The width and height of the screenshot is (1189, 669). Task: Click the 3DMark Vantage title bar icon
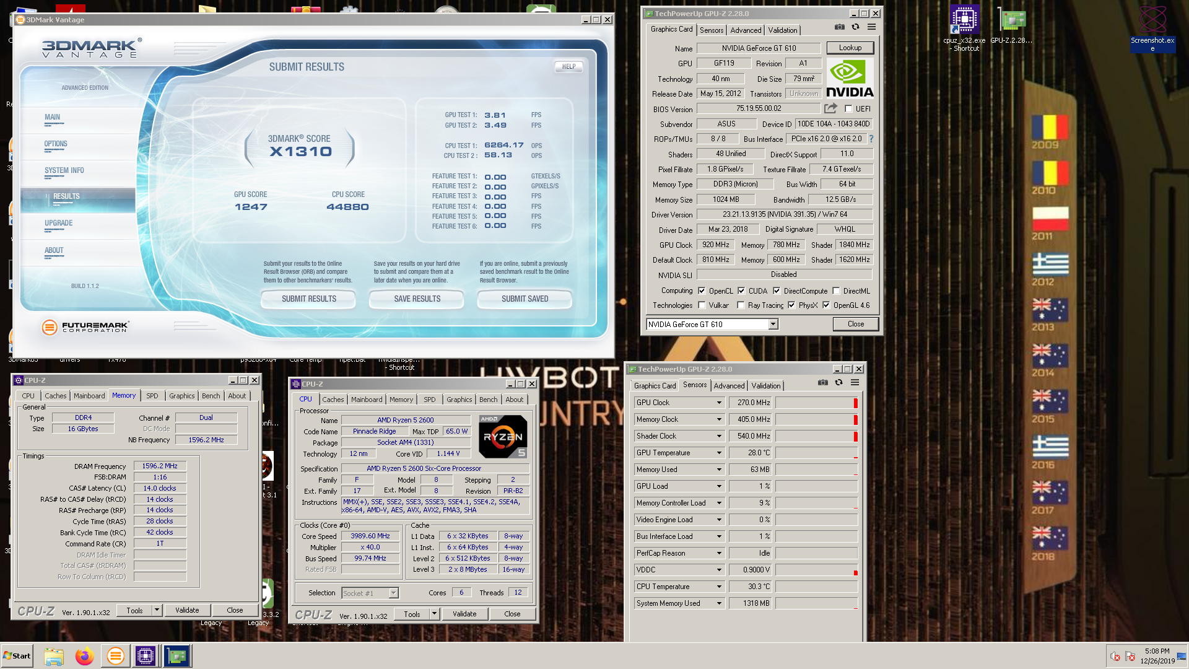(x=20, y=20)
